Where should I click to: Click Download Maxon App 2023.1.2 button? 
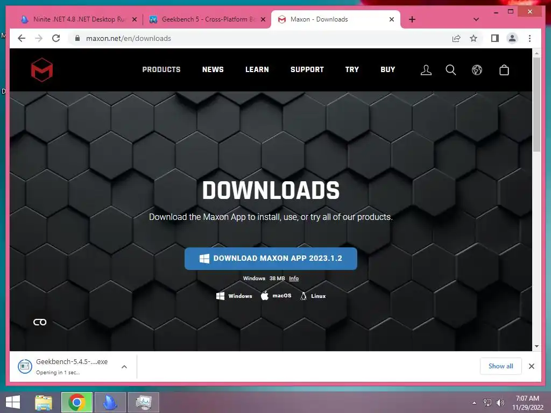[x=271, y=259]
